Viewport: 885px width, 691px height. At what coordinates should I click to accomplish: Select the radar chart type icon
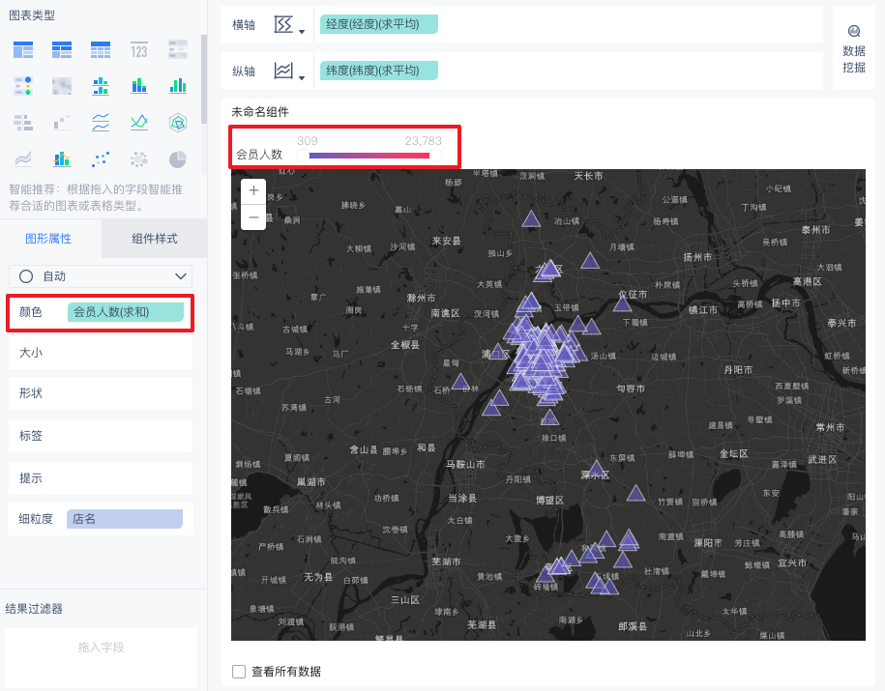pos(178,122)
